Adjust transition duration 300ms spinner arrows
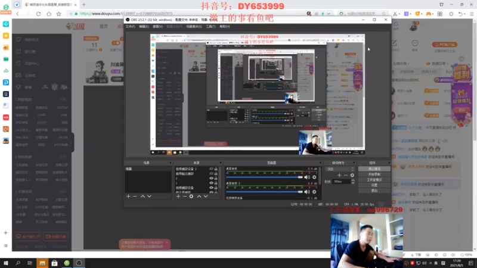 353,182
